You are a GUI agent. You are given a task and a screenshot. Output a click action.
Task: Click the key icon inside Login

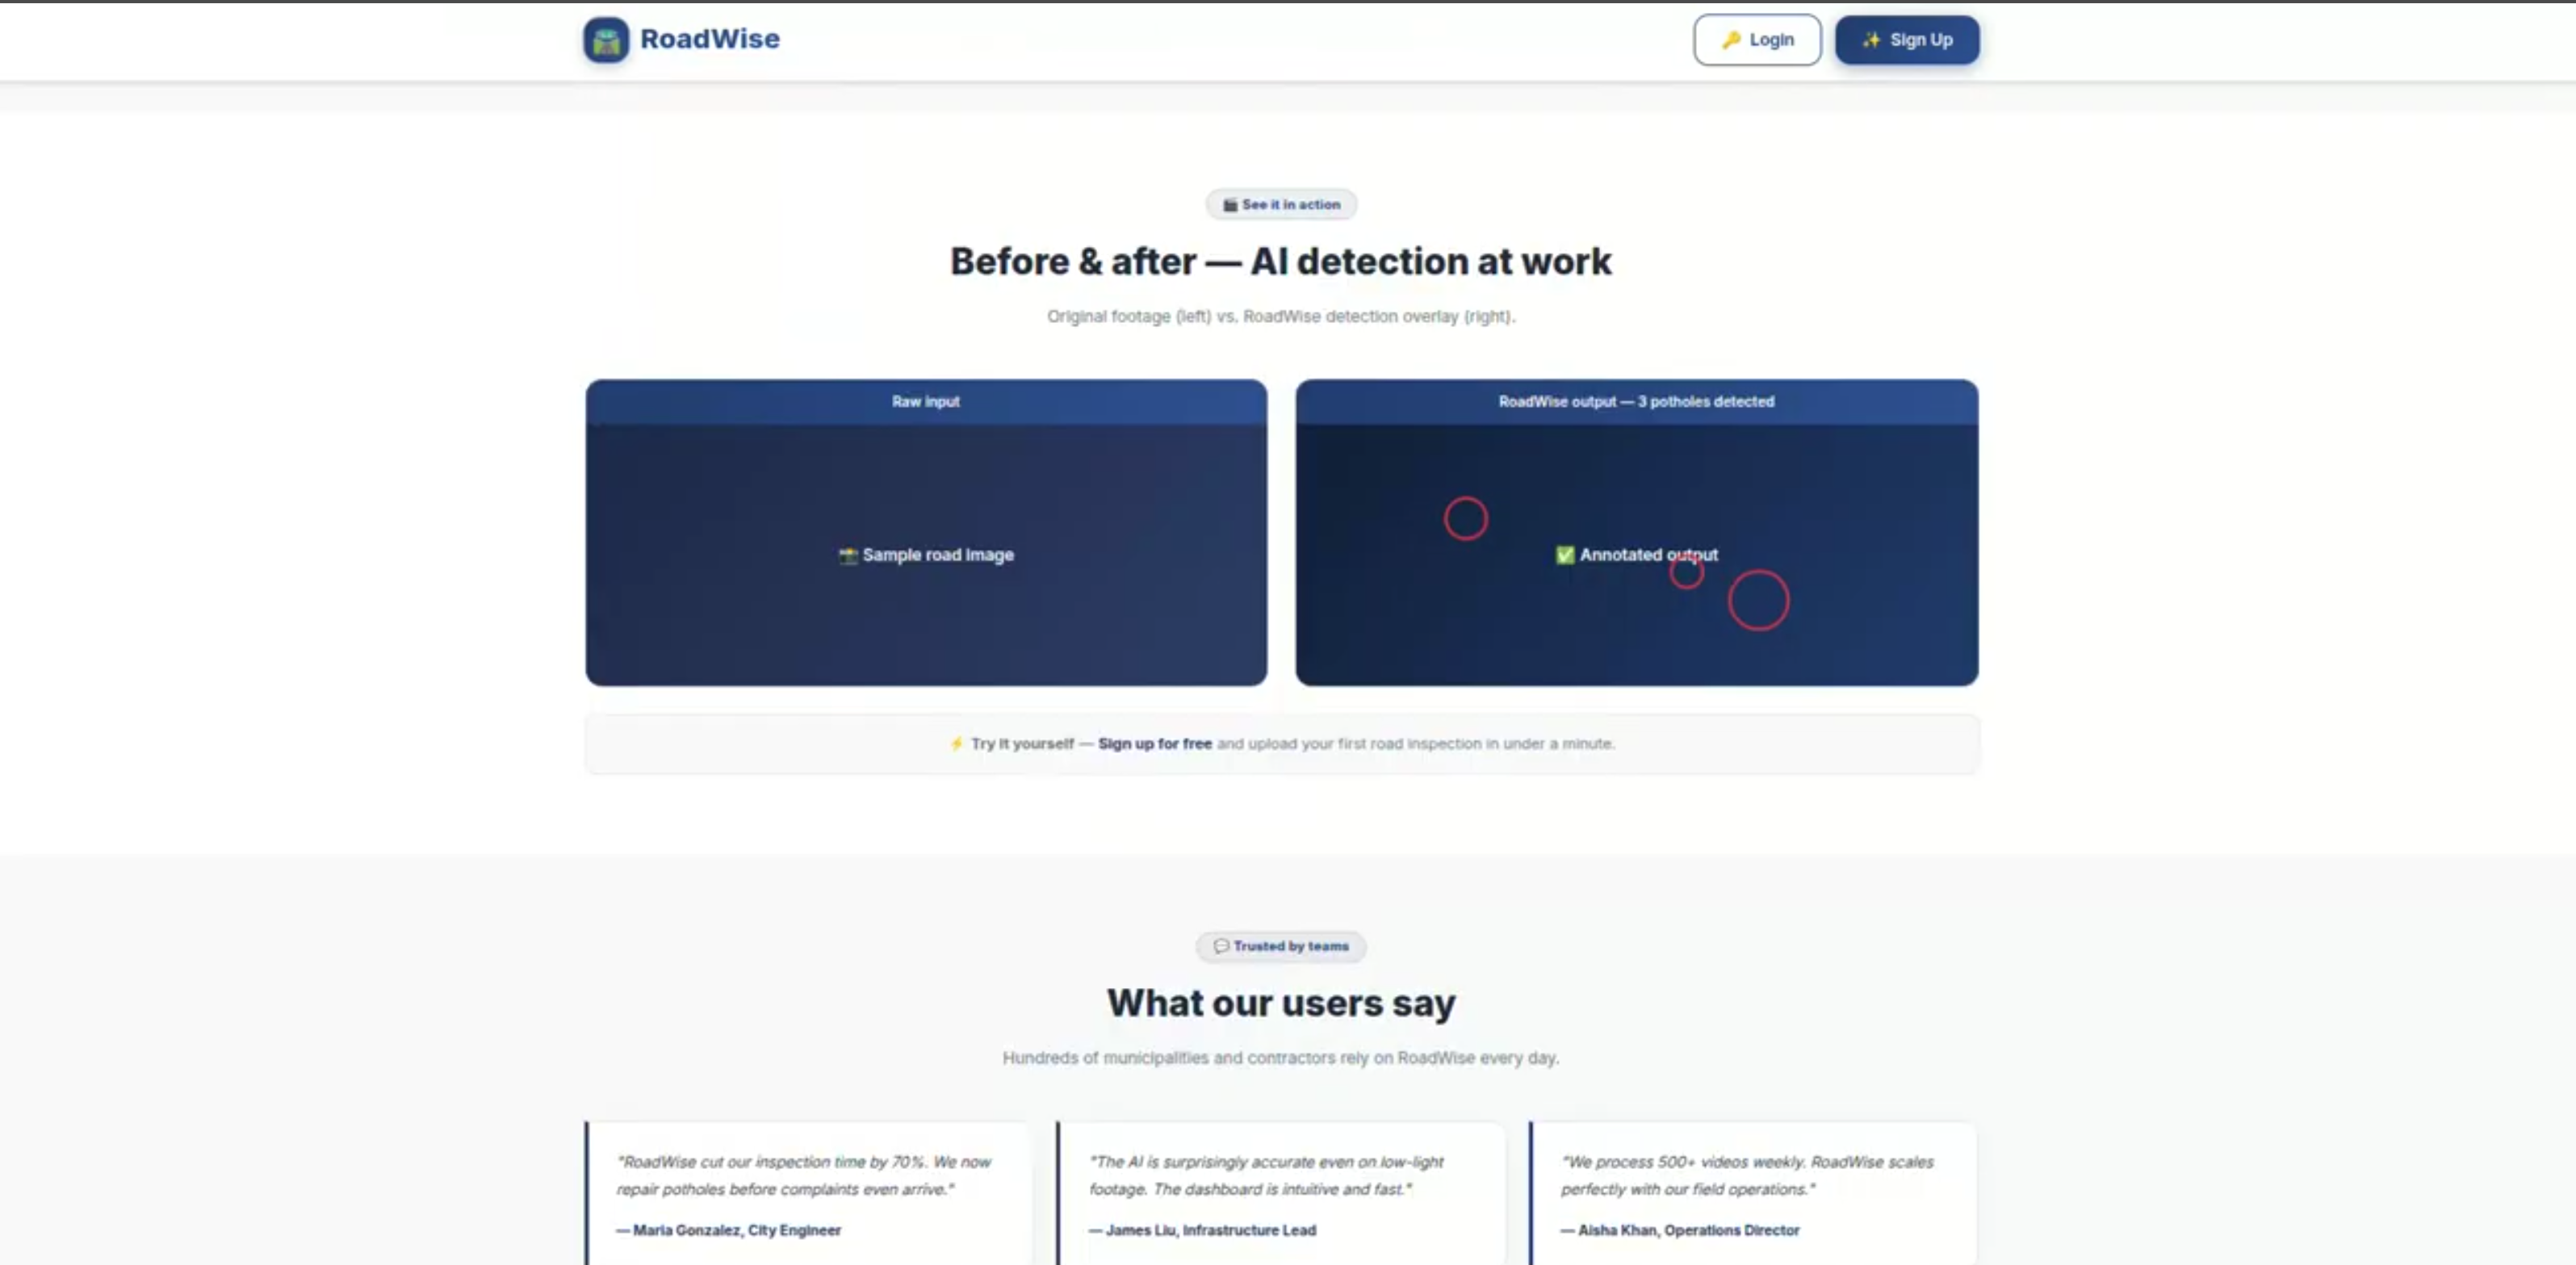pos(1730,40)
